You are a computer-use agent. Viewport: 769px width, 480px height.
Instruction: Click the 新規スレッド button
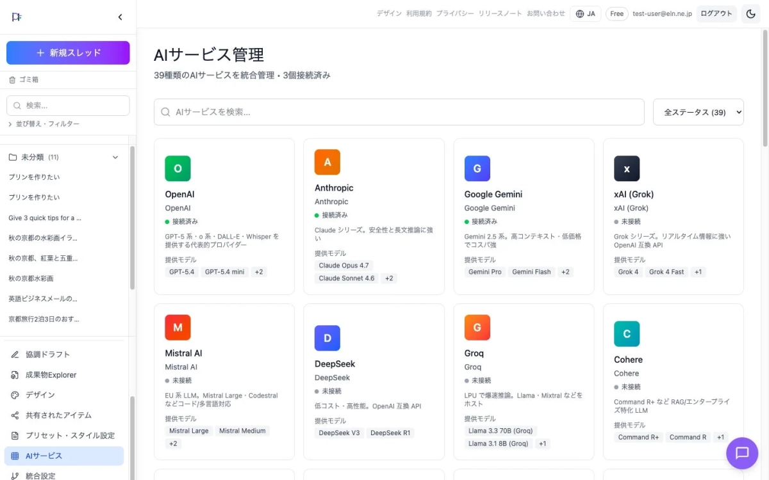point(68,53)
